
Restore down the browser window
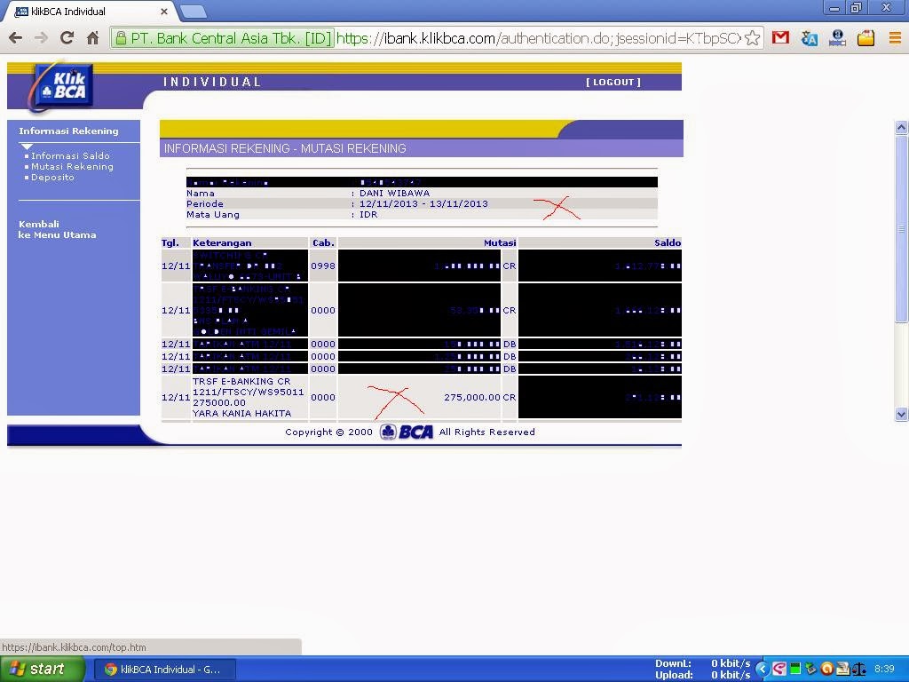[857, 7]
